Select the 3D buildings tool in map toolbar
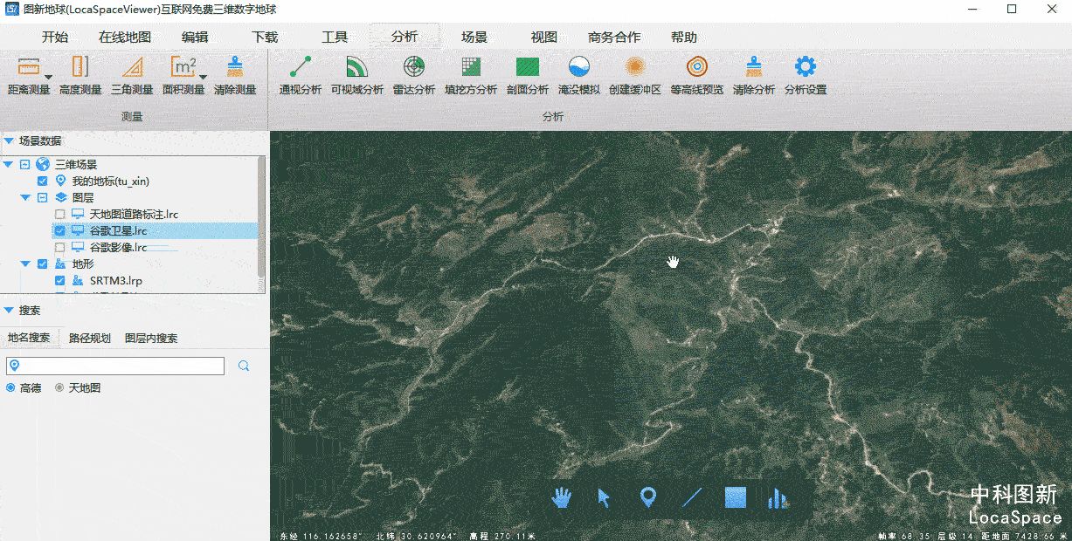Viewport: 1072px width, 541px height. coord(777,497)
